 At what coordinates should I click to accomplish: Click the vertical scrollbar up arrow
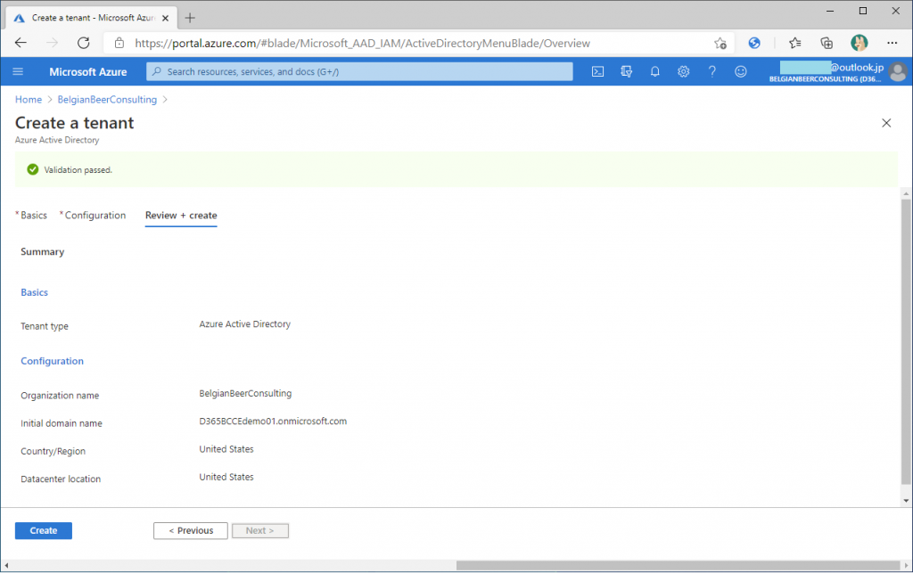point(906,193)
